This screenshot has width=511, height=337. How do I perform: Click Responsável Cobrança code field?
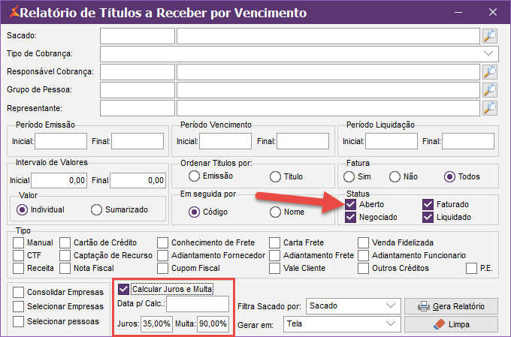click(x=138, y=72)
